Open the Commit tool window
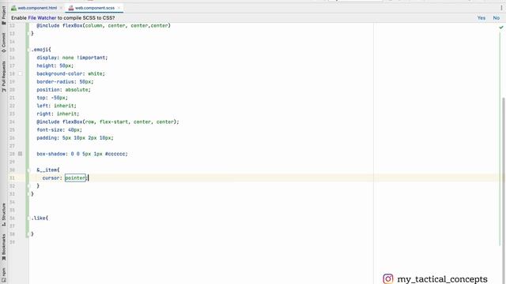506x284 pixels. point(3,43)
